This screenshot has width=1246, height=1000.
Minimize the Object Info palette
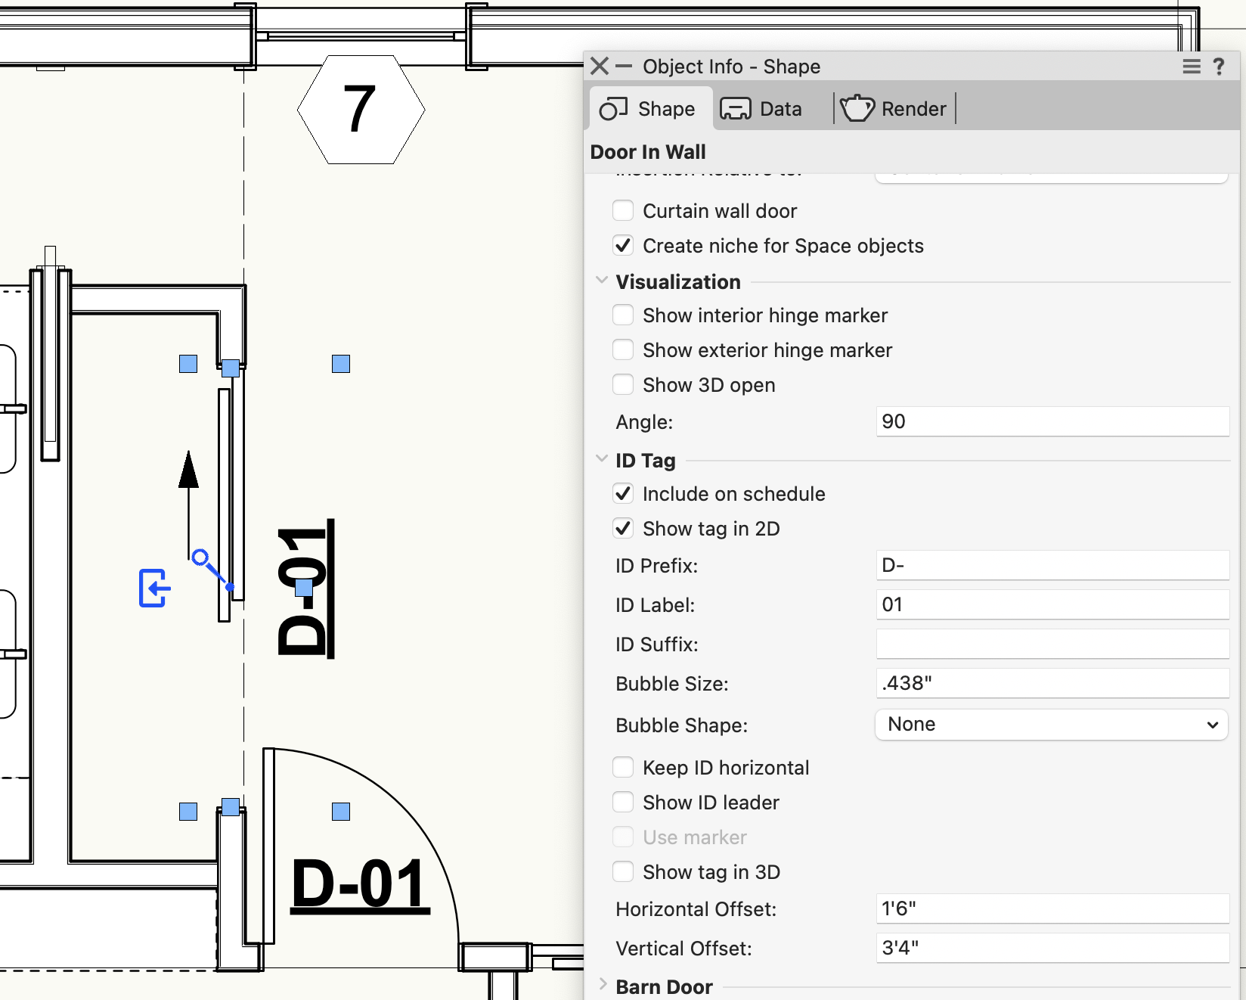point(624,67)
